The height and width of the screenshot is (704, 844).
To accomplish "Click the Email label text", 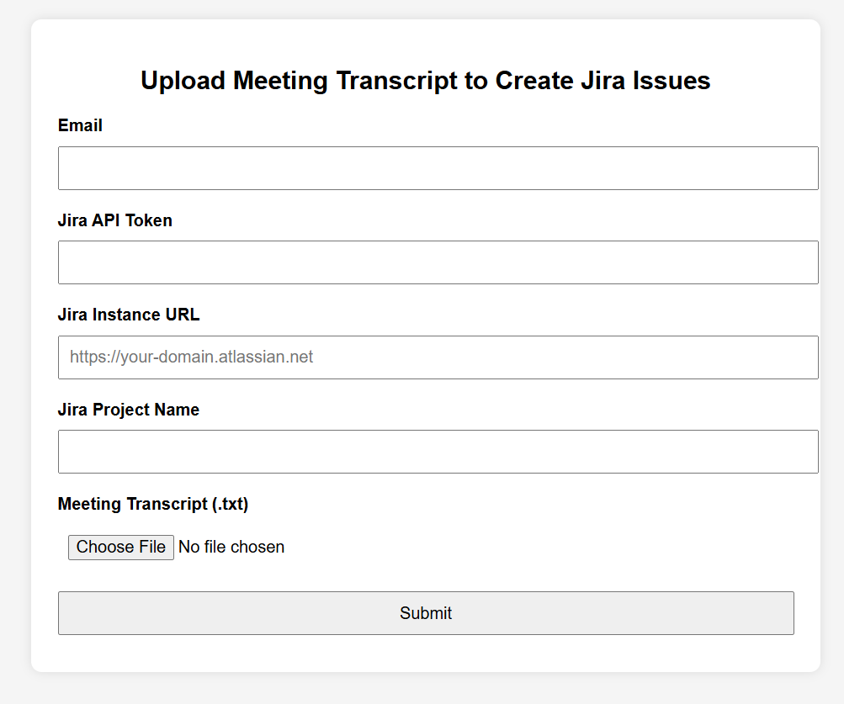I will tap(80, 125).
